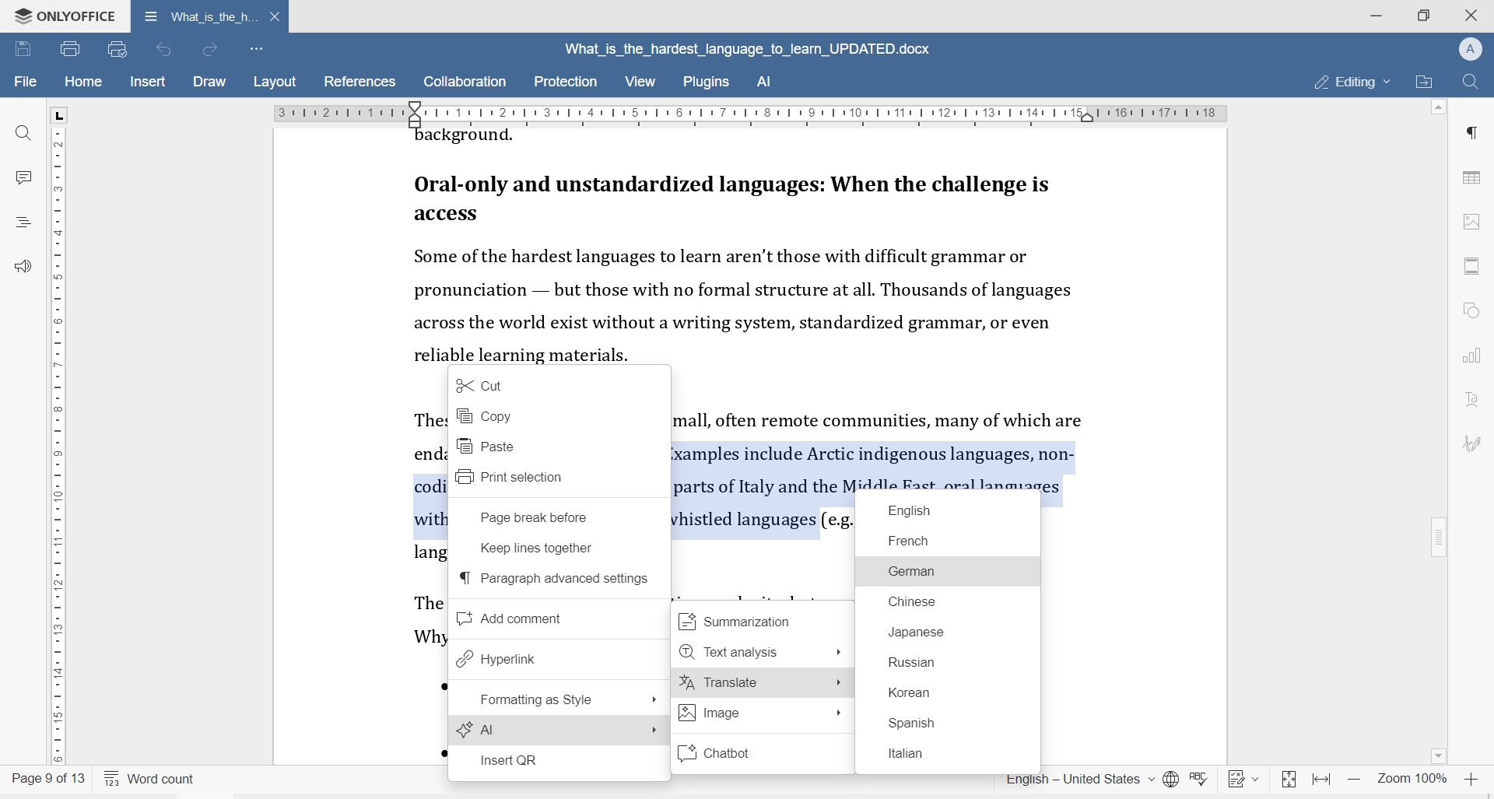Click Page 9 of 13 indicator
Image resolution: width=1494 pixels, height=799 pixels.
48,779
